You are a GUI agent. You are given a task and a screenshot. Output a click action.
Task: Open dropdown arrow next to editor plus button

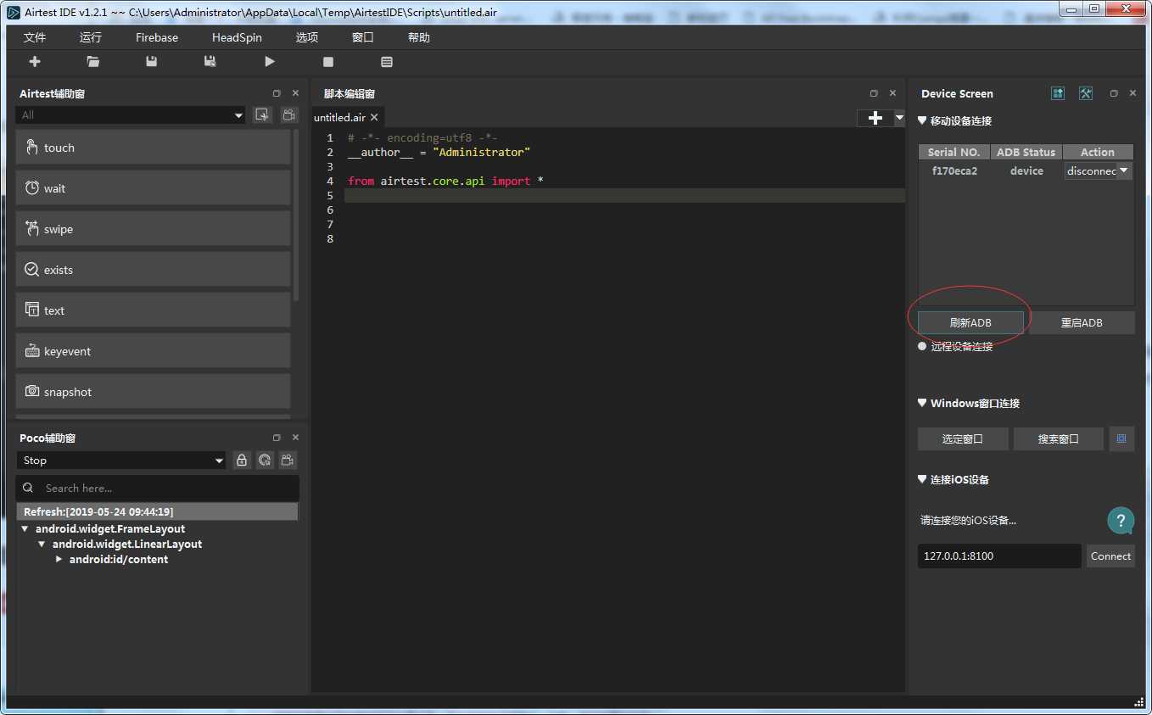tap(899, 119)
